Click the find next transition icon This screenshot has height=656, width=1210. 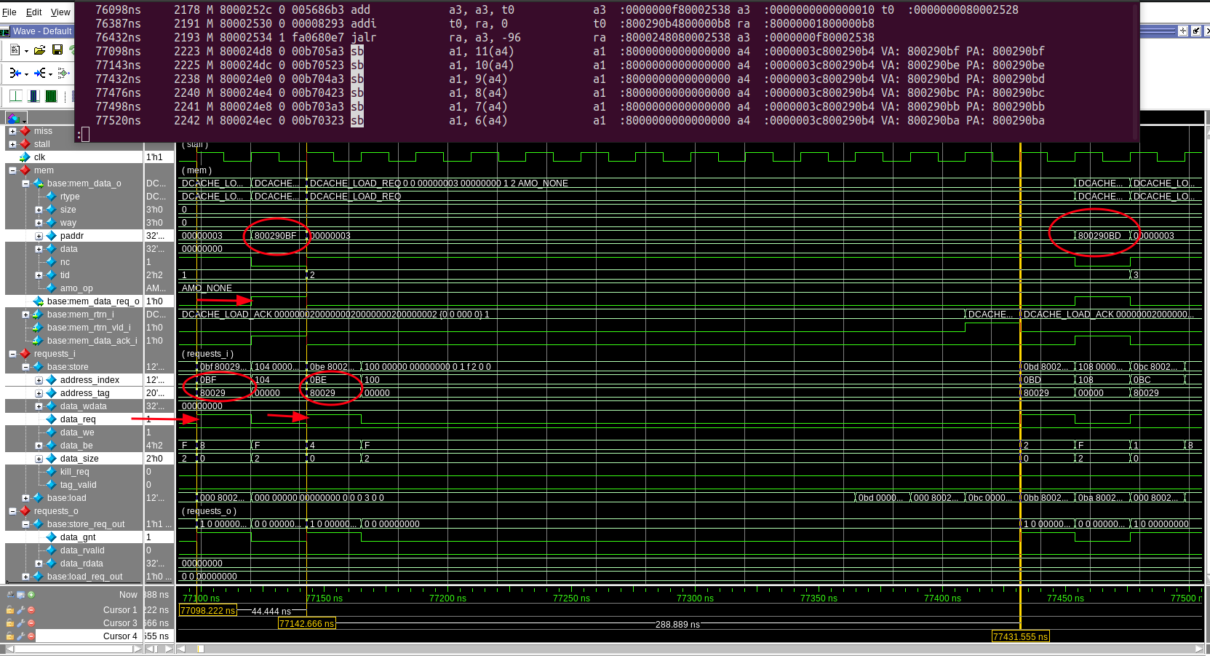coord(39,73)
